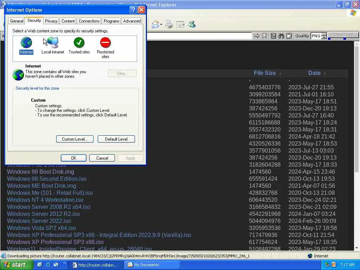Open Windows Server 2012 R2.iso link
This screenshot has width=360, height=270.
pos(43,214)
